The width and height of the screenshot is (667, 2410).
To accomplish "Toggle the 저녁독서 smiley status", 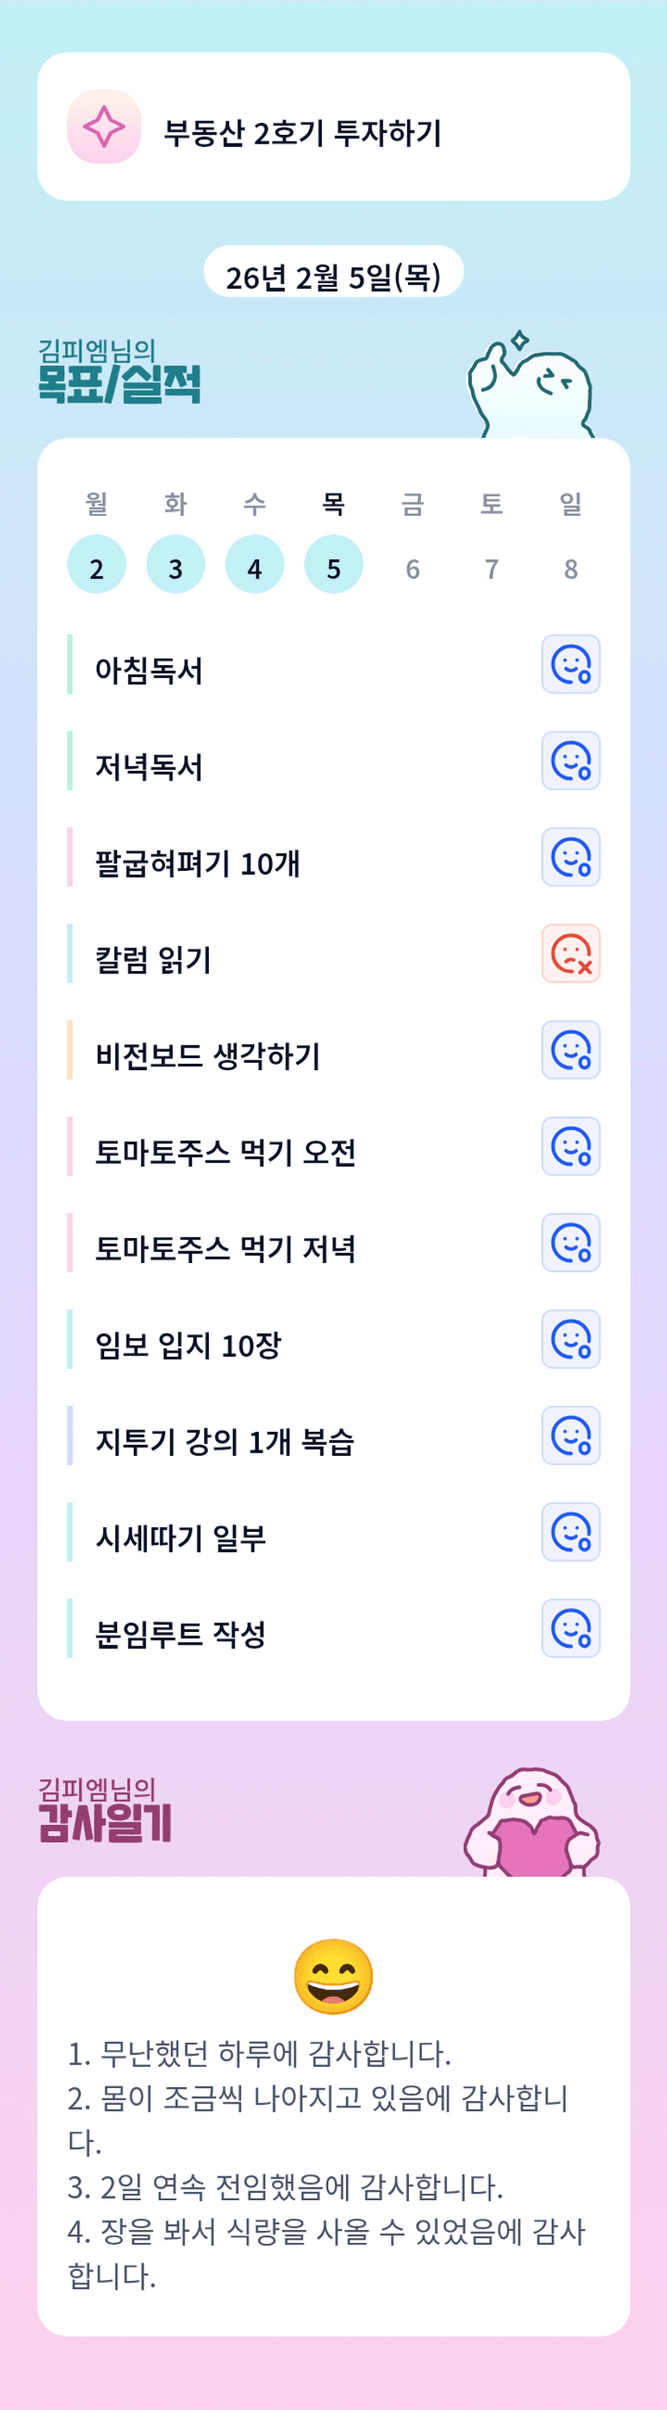I will [571, 760].
